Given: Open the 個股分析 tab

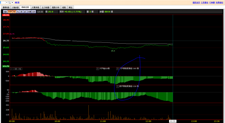Looking at the screenshot, I should point(56,7).
